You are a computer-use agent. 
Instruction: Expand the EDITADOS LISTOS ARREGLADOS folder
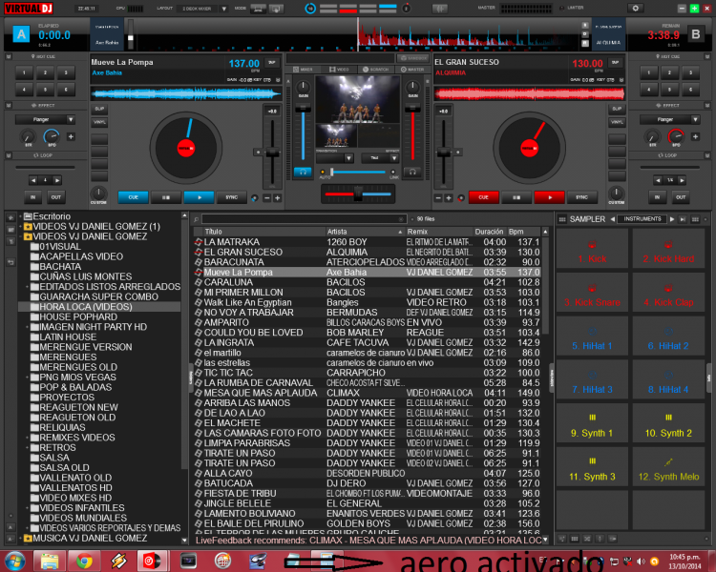pyautogui.click(x=27, y=287)
